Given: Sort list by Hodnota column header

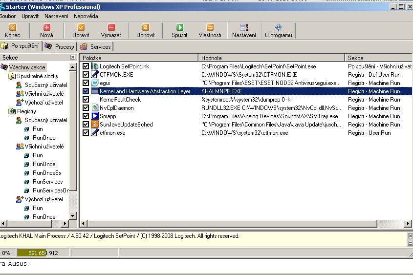Looking at the screenshot, I should pos(271,58).
